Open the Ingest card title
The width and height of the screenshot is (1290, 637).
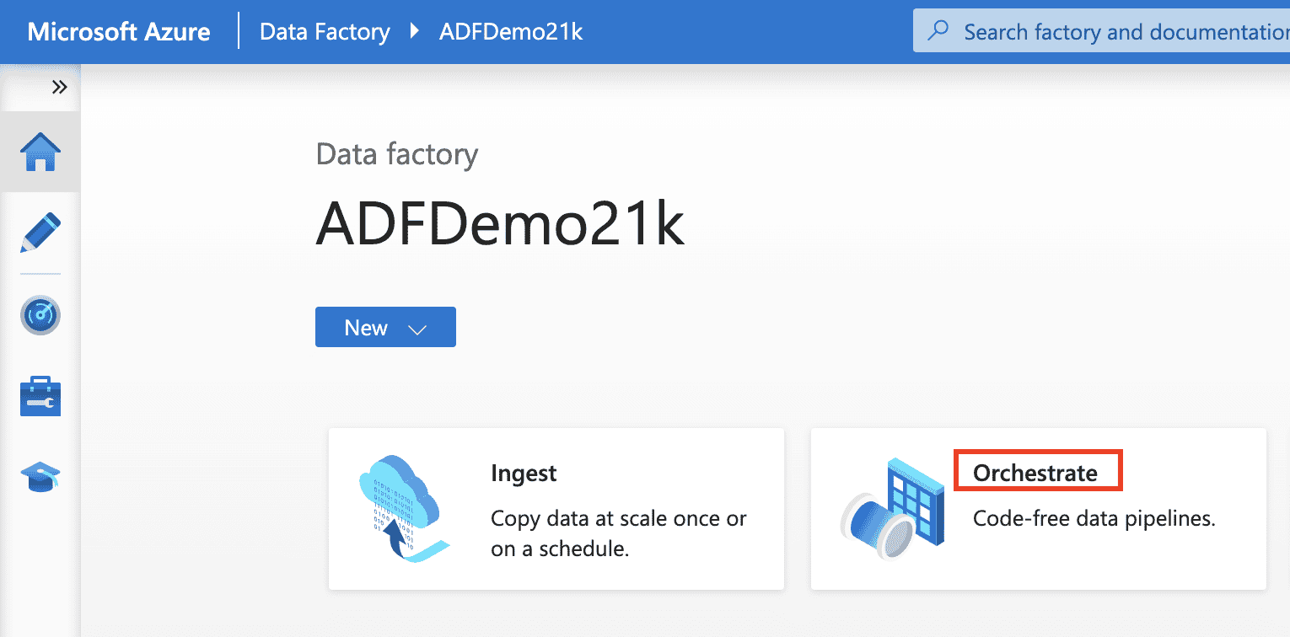pos(524,474)
